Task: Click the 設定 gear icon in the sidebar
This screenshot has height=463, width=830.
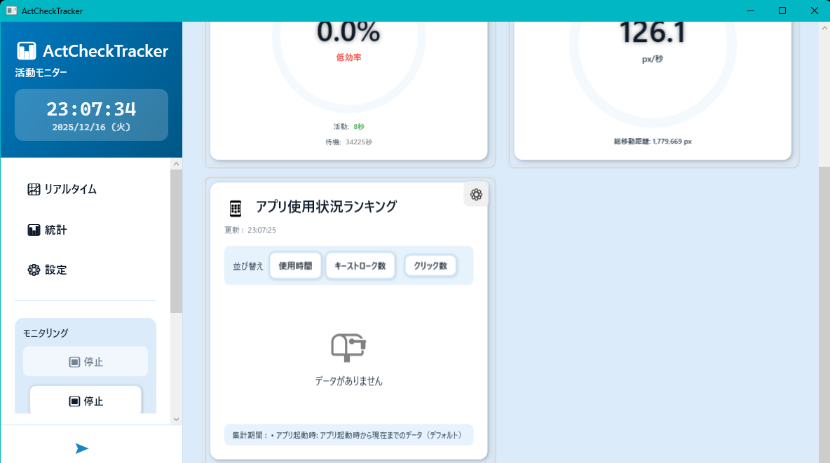Action: tap(33, 270)
